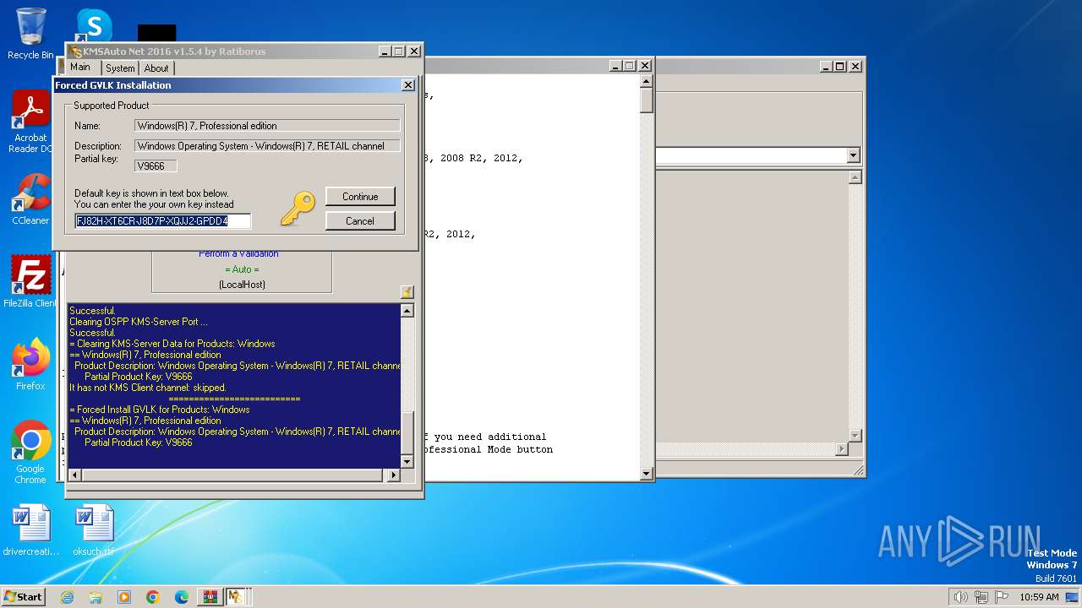The height and width of the screenshot is (608, 1082).
Task: Click the log console horizontal scroll right arrow
Action: (x=393, y=475)
